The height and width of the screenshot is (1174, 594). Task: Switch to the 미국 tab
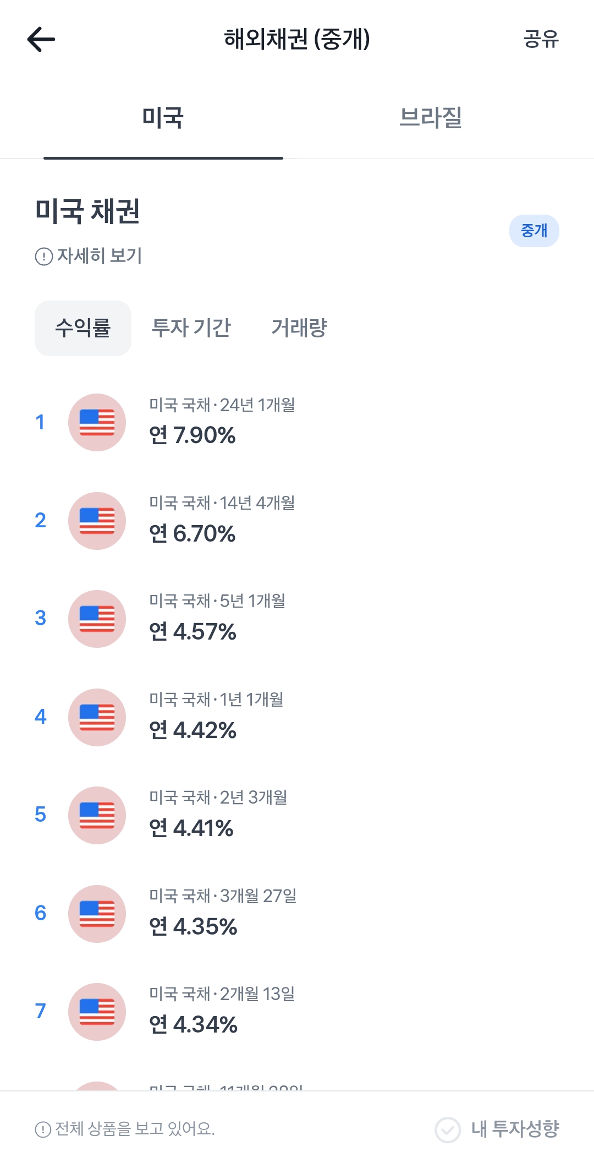click(x=163, y=118)
